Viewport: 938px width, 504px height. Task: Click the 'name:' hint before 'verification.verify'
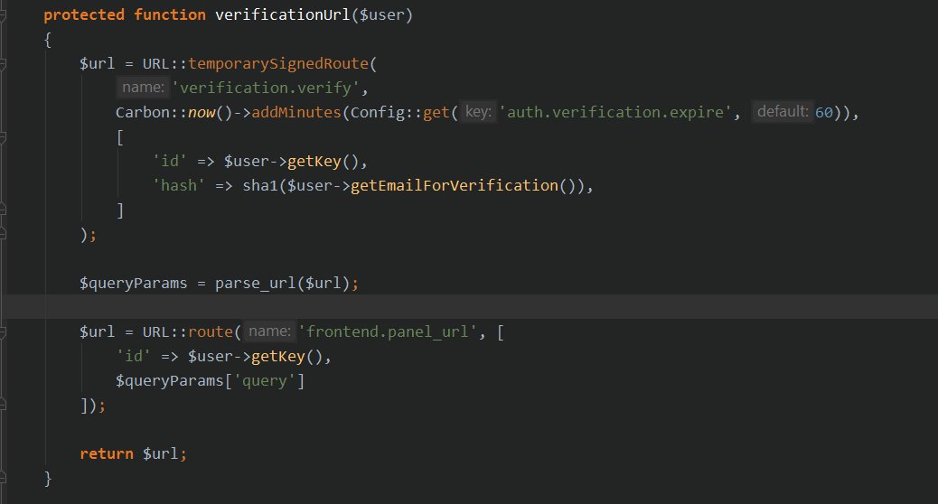pyautogui.click(x=143, y=88)
